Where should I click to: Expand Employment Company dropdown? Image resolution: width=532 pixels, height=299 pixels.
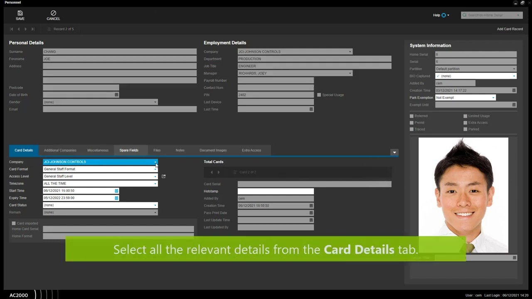(x=350, y=52)
